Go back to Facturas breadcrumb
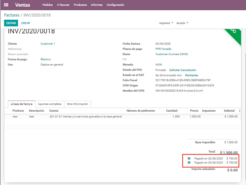This screenshot has width=246, height=185. tap(11, 15)
